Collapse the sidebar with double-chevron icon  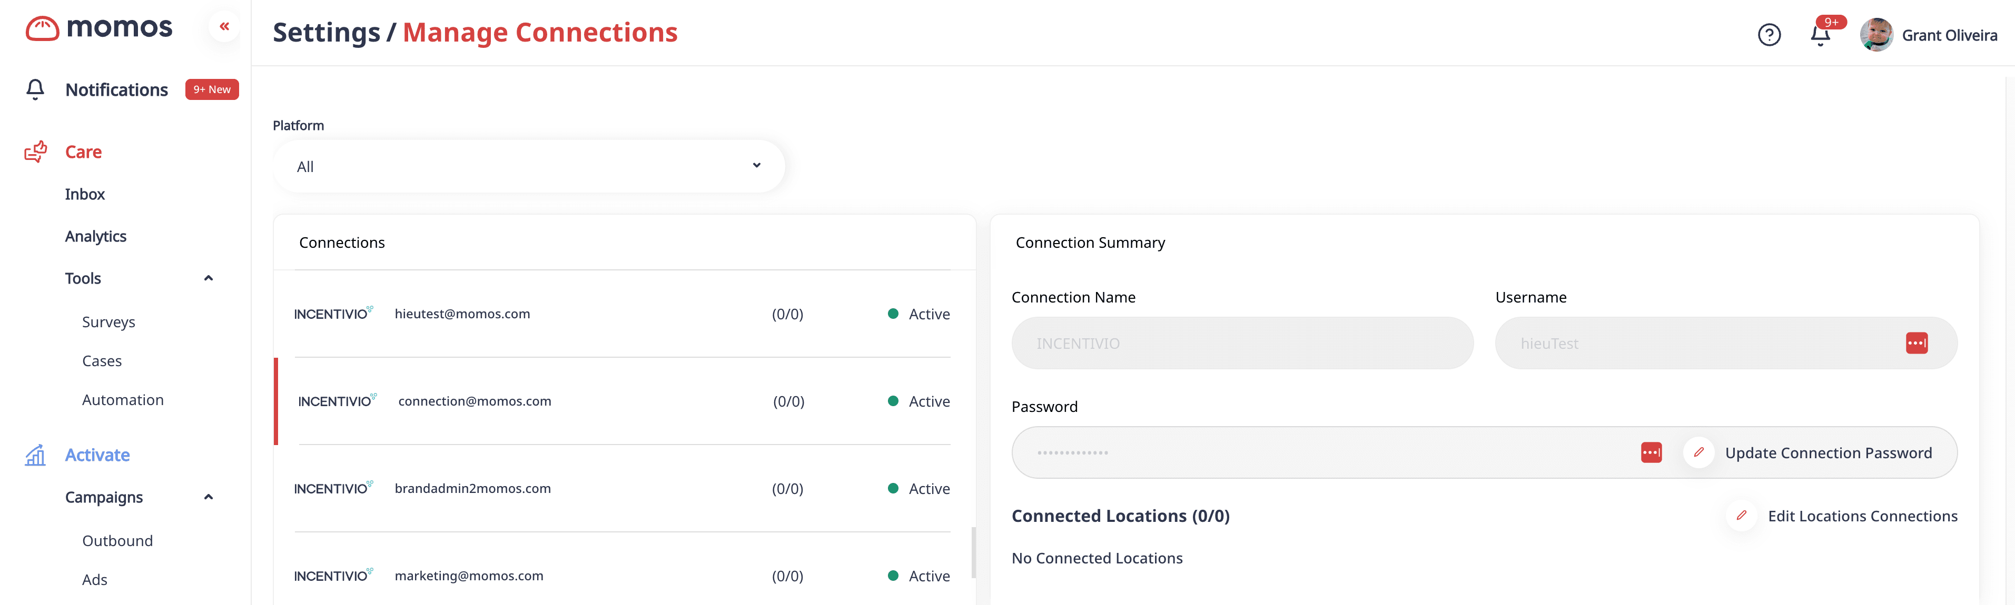tap(224, 27)
